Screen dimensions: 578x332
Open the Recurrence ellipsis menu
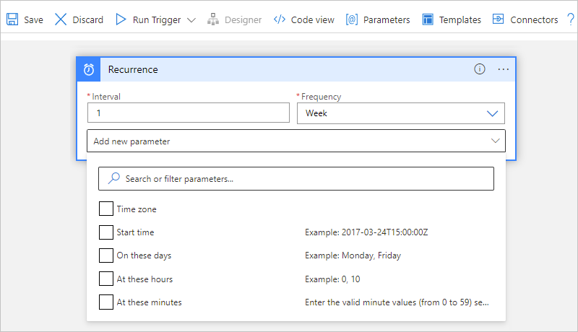coord(504,69)
